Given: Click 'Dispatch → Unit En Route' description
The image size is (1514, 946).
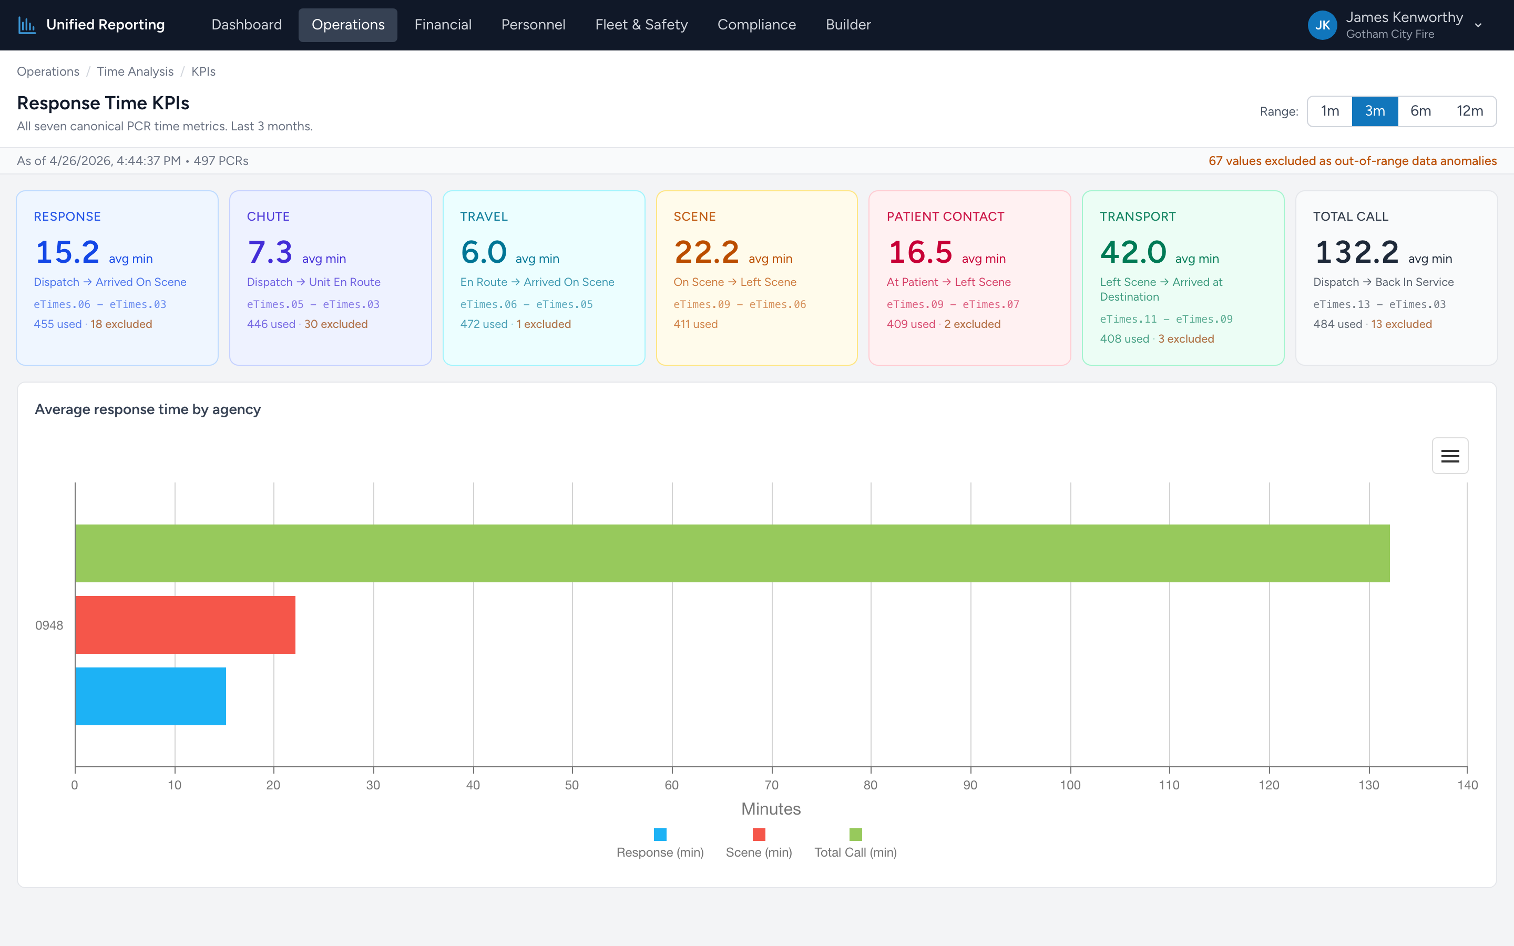Looking at the screenshot, I should pos(313,282).
